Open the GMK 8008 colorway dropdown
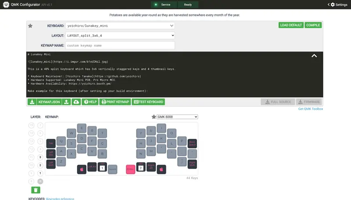This screenshot has width=351, height=200. coord(177,116)
